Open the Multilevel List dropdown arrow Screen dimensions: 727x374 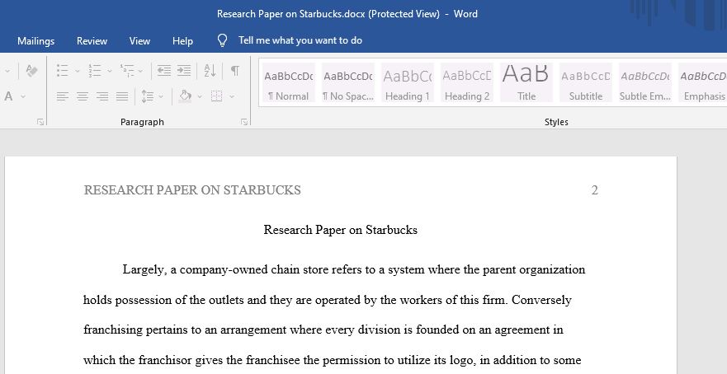point(140,71)
